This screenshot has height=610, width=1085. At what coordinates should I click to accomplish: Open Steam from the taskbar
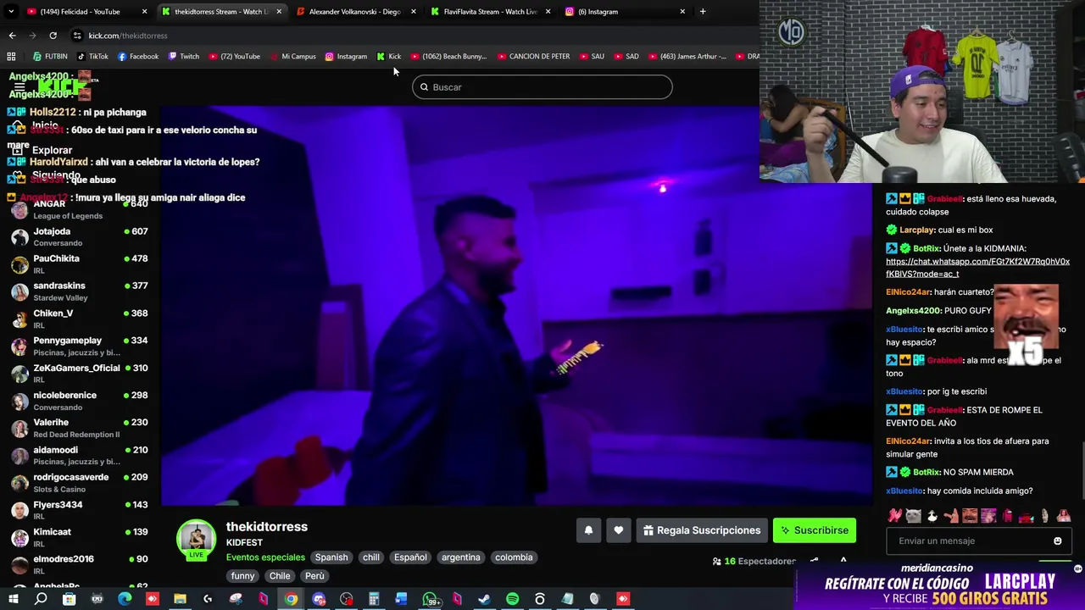click(484, 599)
